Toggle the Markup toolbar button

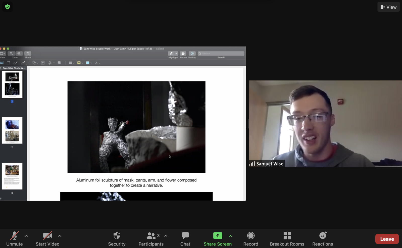[192, 54]
